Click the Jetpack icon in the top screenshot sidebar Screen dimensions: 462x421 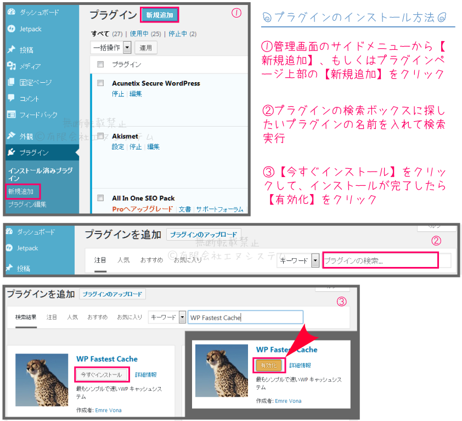pos(11,29)
